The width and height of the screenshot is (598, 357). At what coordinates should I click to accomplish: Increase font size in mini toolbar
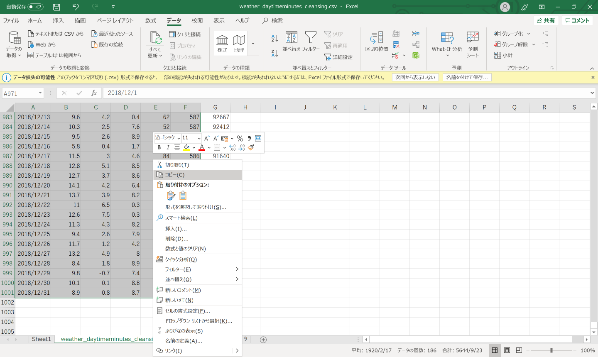[x=207, y=138]
